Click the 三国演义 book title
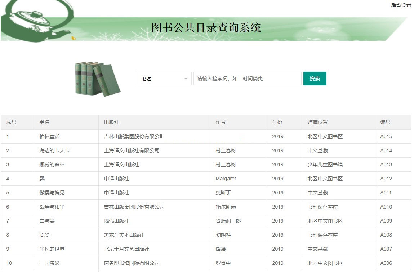 click(x=49, y=263)
